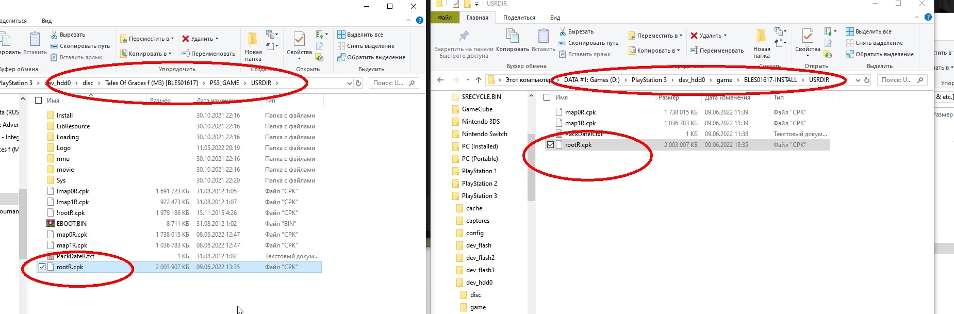Switch to Вид tab in left window

[47, 21]
